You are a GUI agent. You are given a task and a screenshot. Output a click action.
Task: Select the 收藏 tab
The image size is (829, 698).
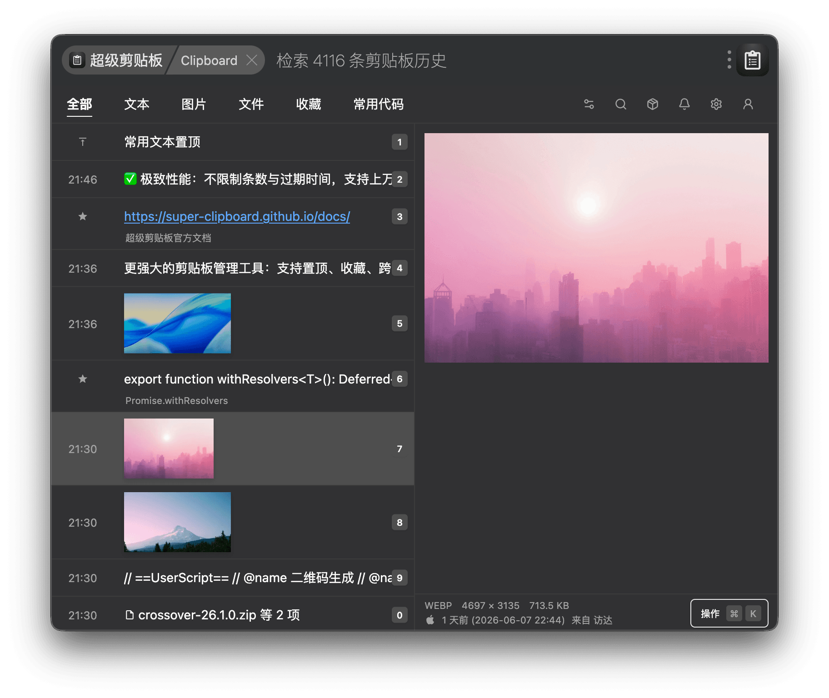[x=309, y=104]
